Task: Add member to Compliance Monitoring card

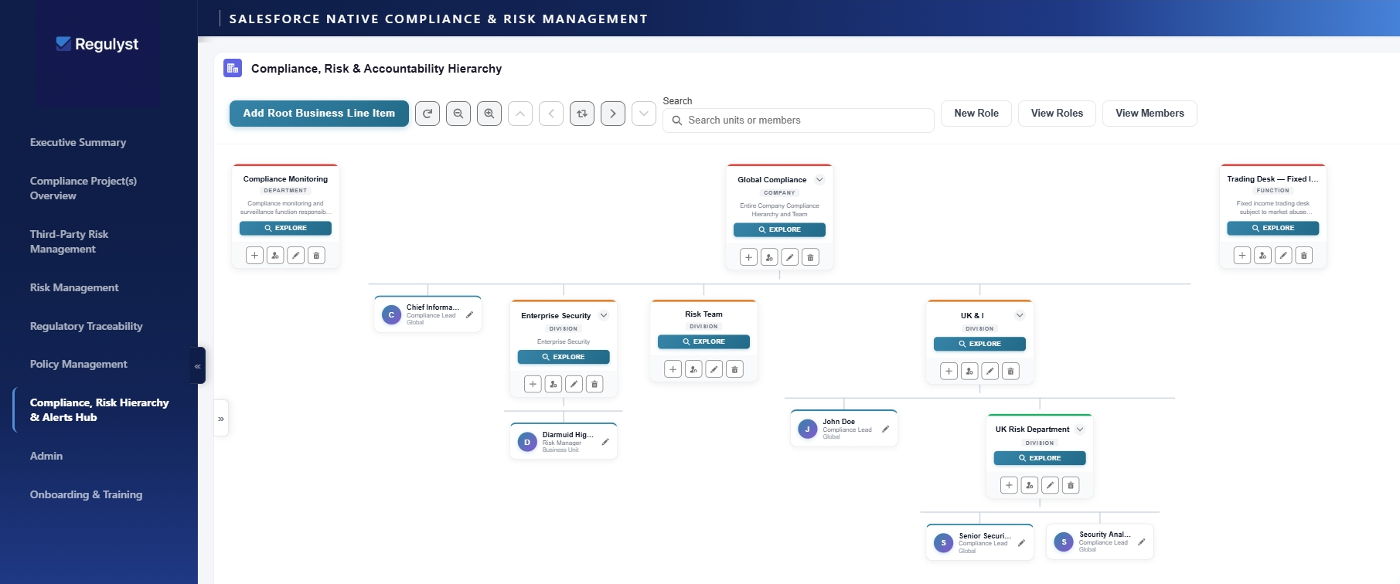Action: (x=275, y=256)
